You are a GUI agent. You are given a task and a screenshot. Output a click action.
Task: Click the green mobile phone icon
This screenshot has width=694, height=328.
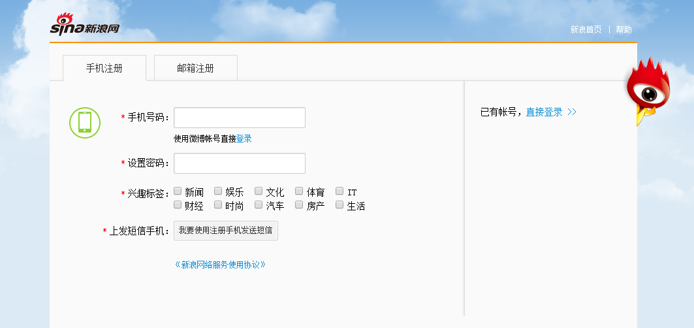click(85, 122)
